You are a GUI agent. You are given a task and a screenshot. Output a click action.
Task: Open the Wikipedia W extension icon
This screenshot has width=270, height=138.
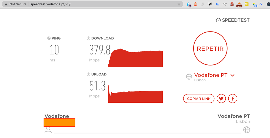click(210, 4)
